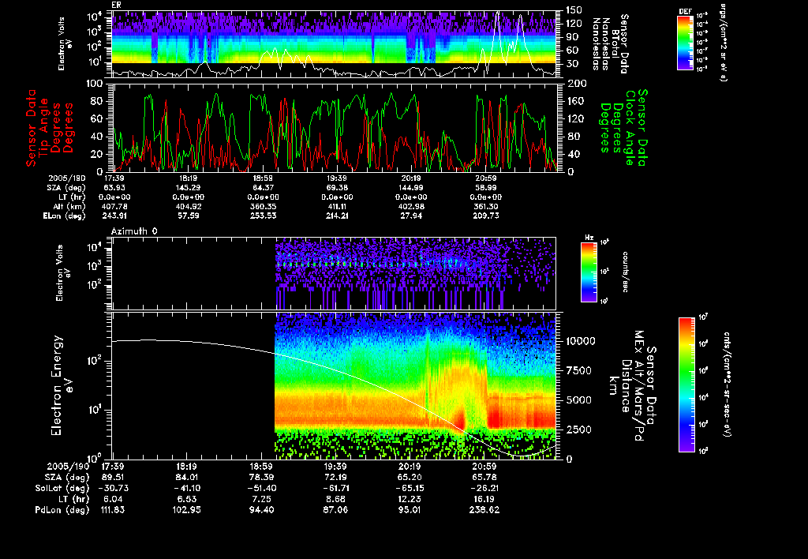Click the 'DEF' color bar heading
This screenshot has height=559, width=808.
click(686, 11)
